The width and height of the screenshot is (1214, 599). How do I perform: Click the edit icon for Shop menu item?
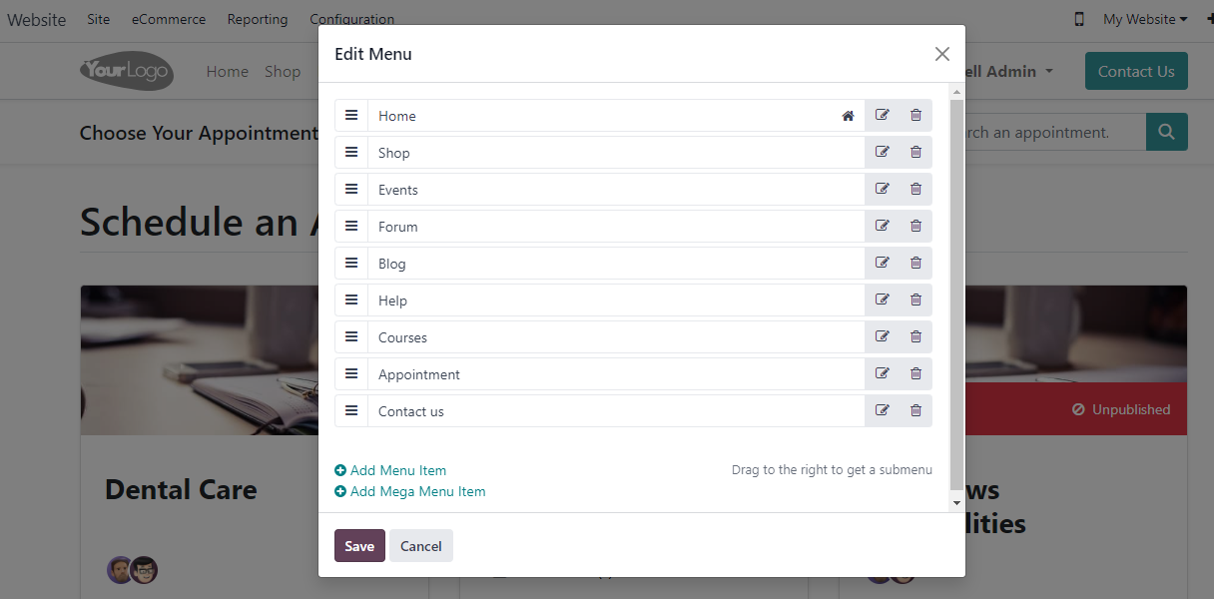[882, 152]
